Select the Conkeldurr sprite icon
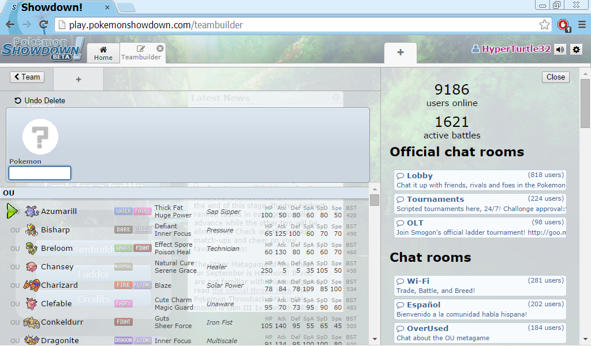This screenshot has height=346, width=591. 32,322
